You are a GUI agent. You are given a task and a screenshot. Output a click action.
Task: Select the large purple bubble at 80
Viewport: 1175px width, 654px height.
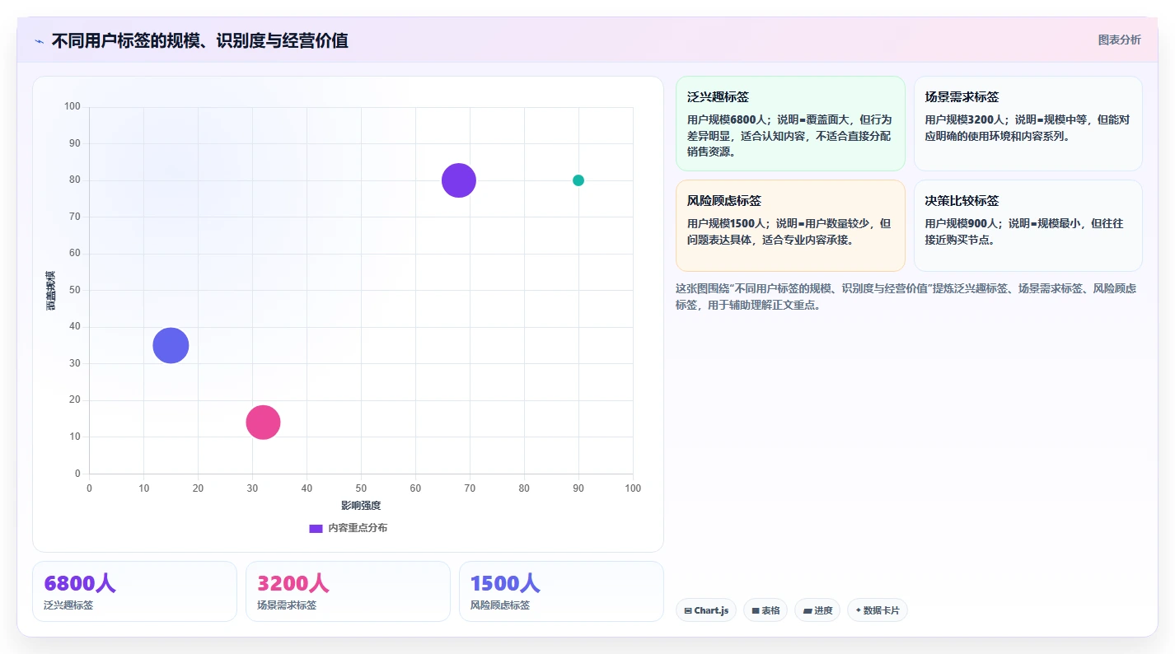click(x=459, y=180)
